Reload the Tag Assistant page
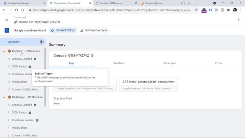The height and width of the screenshot is (138, 245). [16, 10]
